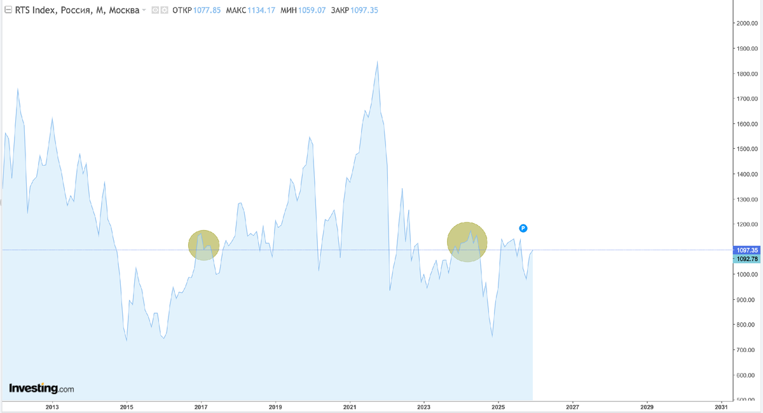
Task: Click the МАКС value 1134.17
Action: coord(261,10)
